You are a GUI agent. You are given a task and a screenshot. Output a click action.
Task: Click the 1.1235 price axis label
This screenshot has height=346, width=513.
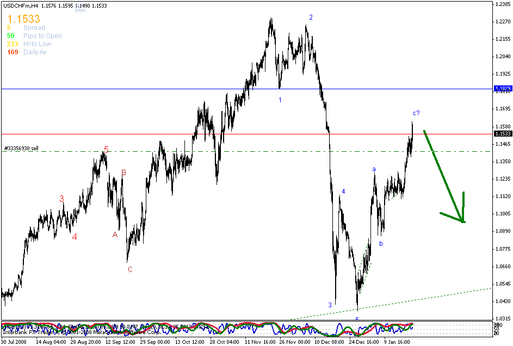[x=503, y=179]
